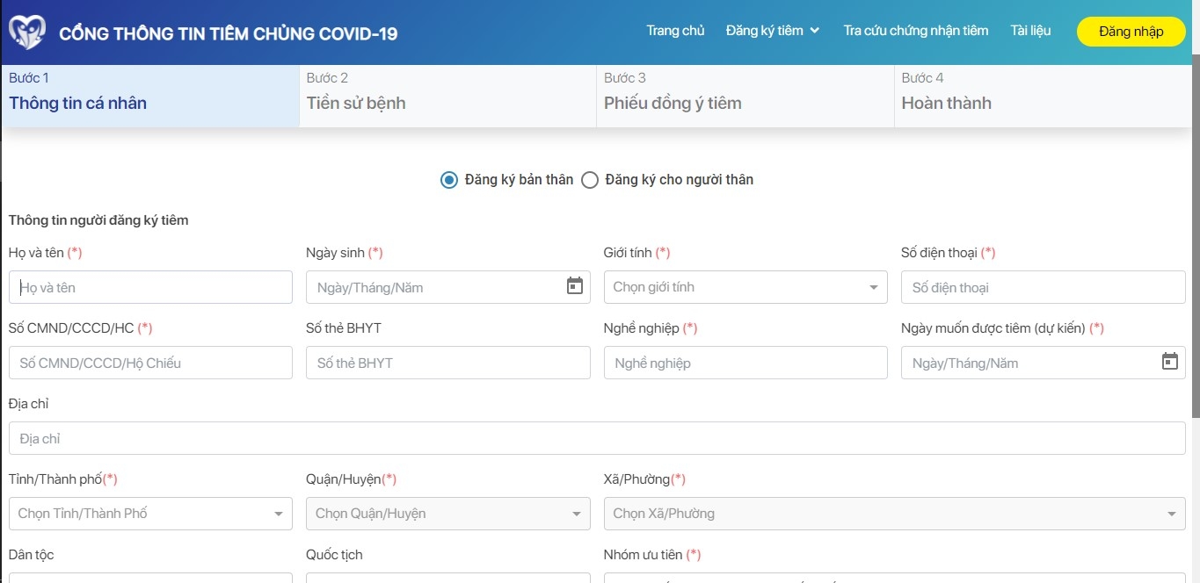
Task: Open the 'Trang chủ' menu item
Action: click(675, 29)
